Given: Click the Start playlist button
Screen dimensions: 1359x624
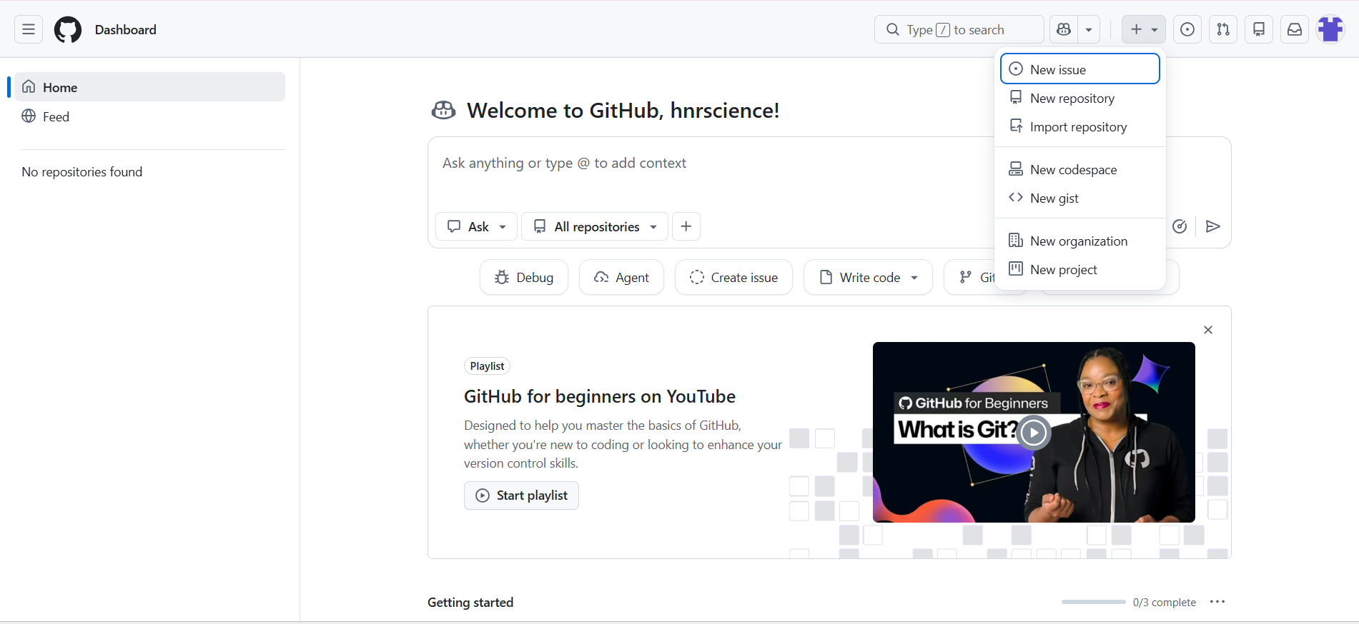Looking at the screenshot, I should click(521, 495).
